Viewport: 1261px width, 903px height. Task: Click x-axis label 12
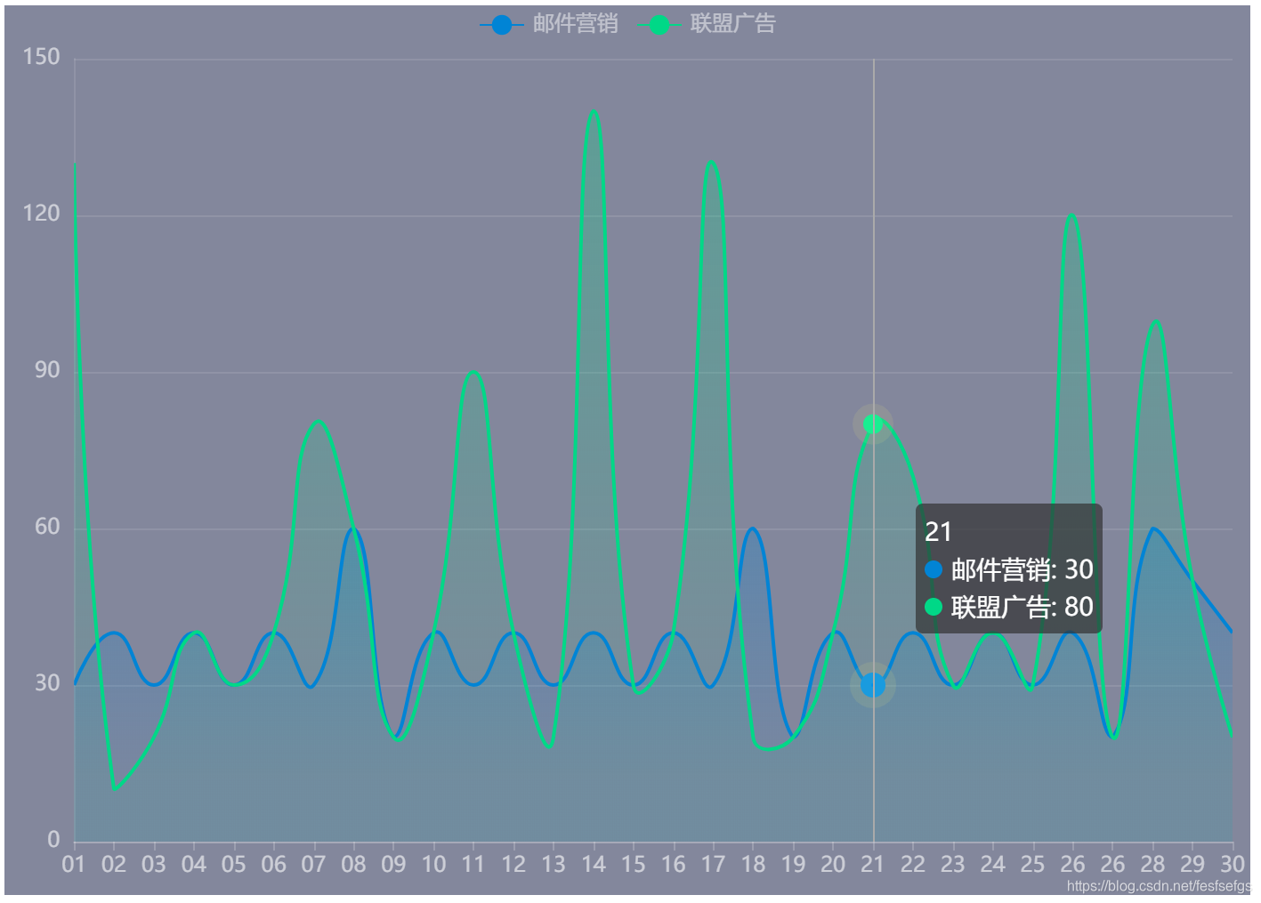point(513,864)
